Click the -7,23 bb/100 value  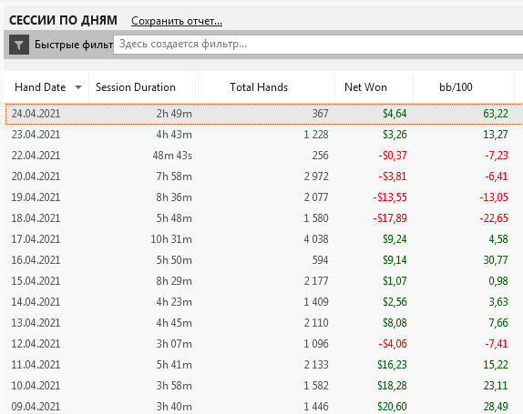coord(497,156)
